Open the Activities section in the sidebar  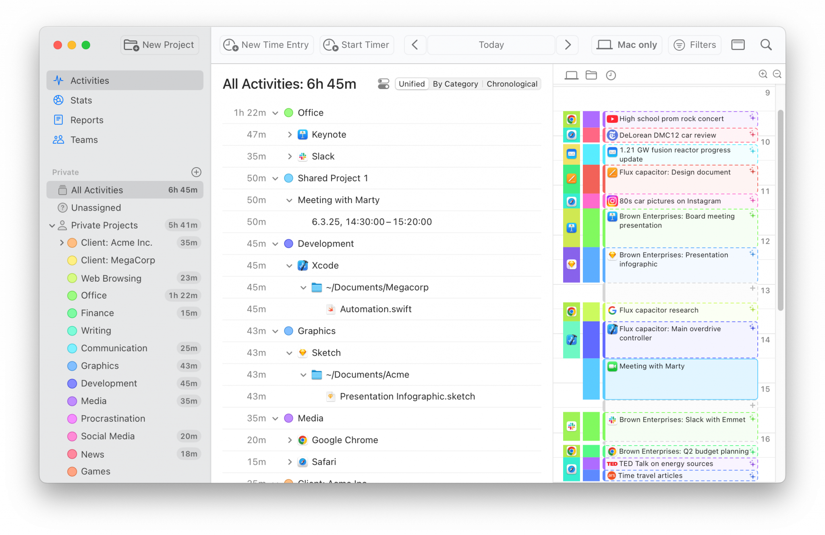[x=89, y=80]
